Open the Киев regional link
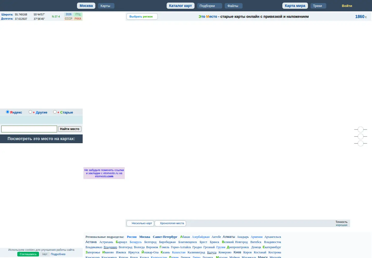The height and width of the screenshot is (258, 372). click(x=237, y=252)
